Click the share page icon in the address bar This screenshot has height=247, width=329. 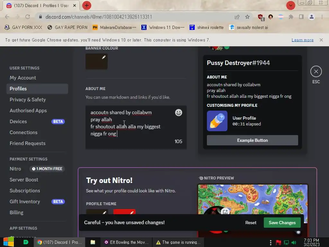coord(237,17)
